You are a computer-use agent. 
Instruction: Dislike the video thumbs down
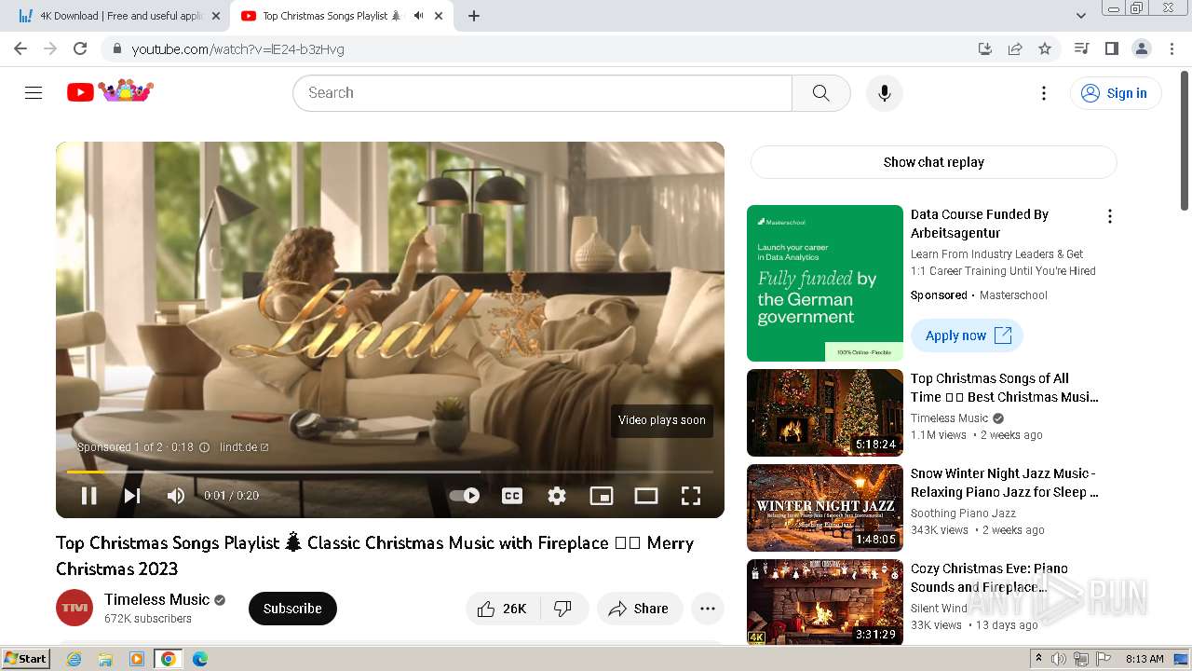click(563, 609)
